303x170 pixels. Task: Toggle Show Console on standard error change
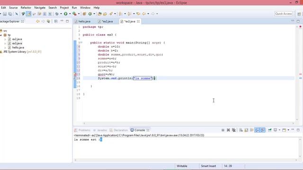click(x=263, y=130)
